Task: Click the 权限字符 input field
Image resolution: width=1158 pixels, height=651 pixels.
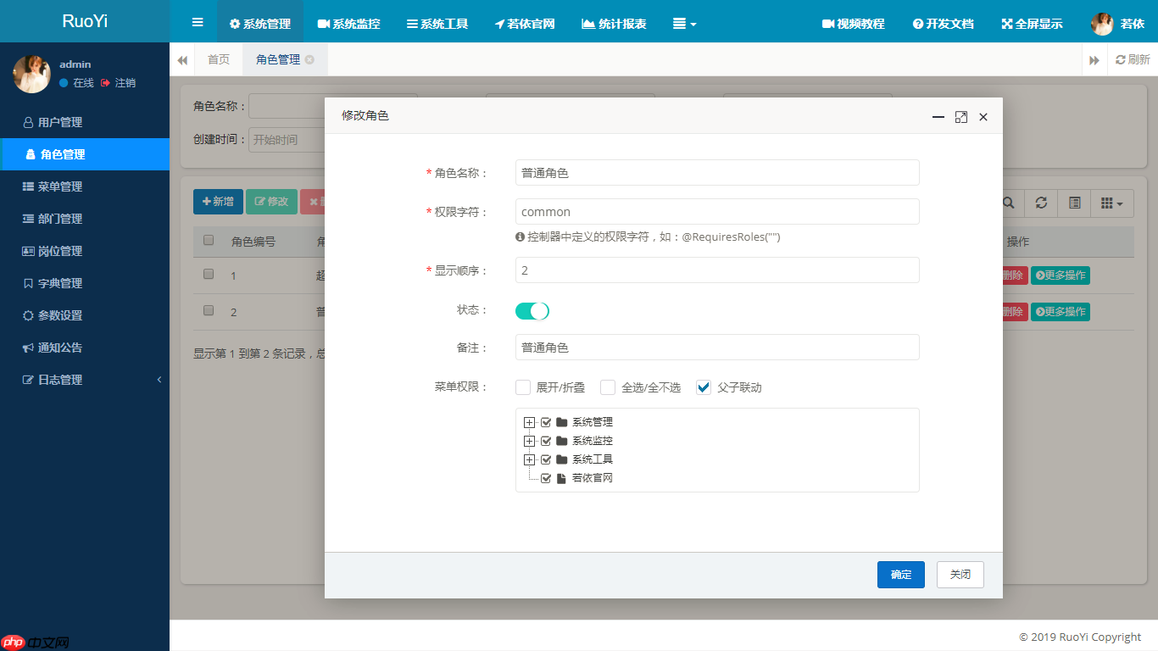Action: (717, 211)
